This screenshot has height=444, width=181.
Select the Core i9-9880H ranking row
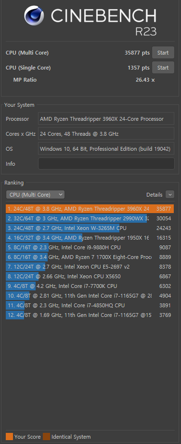pos(90,247)
